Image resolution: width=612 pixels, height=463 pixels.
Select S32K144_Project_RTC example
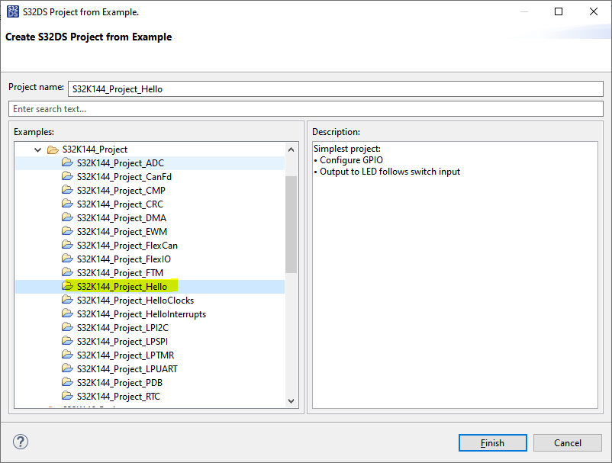coord(118,397)
